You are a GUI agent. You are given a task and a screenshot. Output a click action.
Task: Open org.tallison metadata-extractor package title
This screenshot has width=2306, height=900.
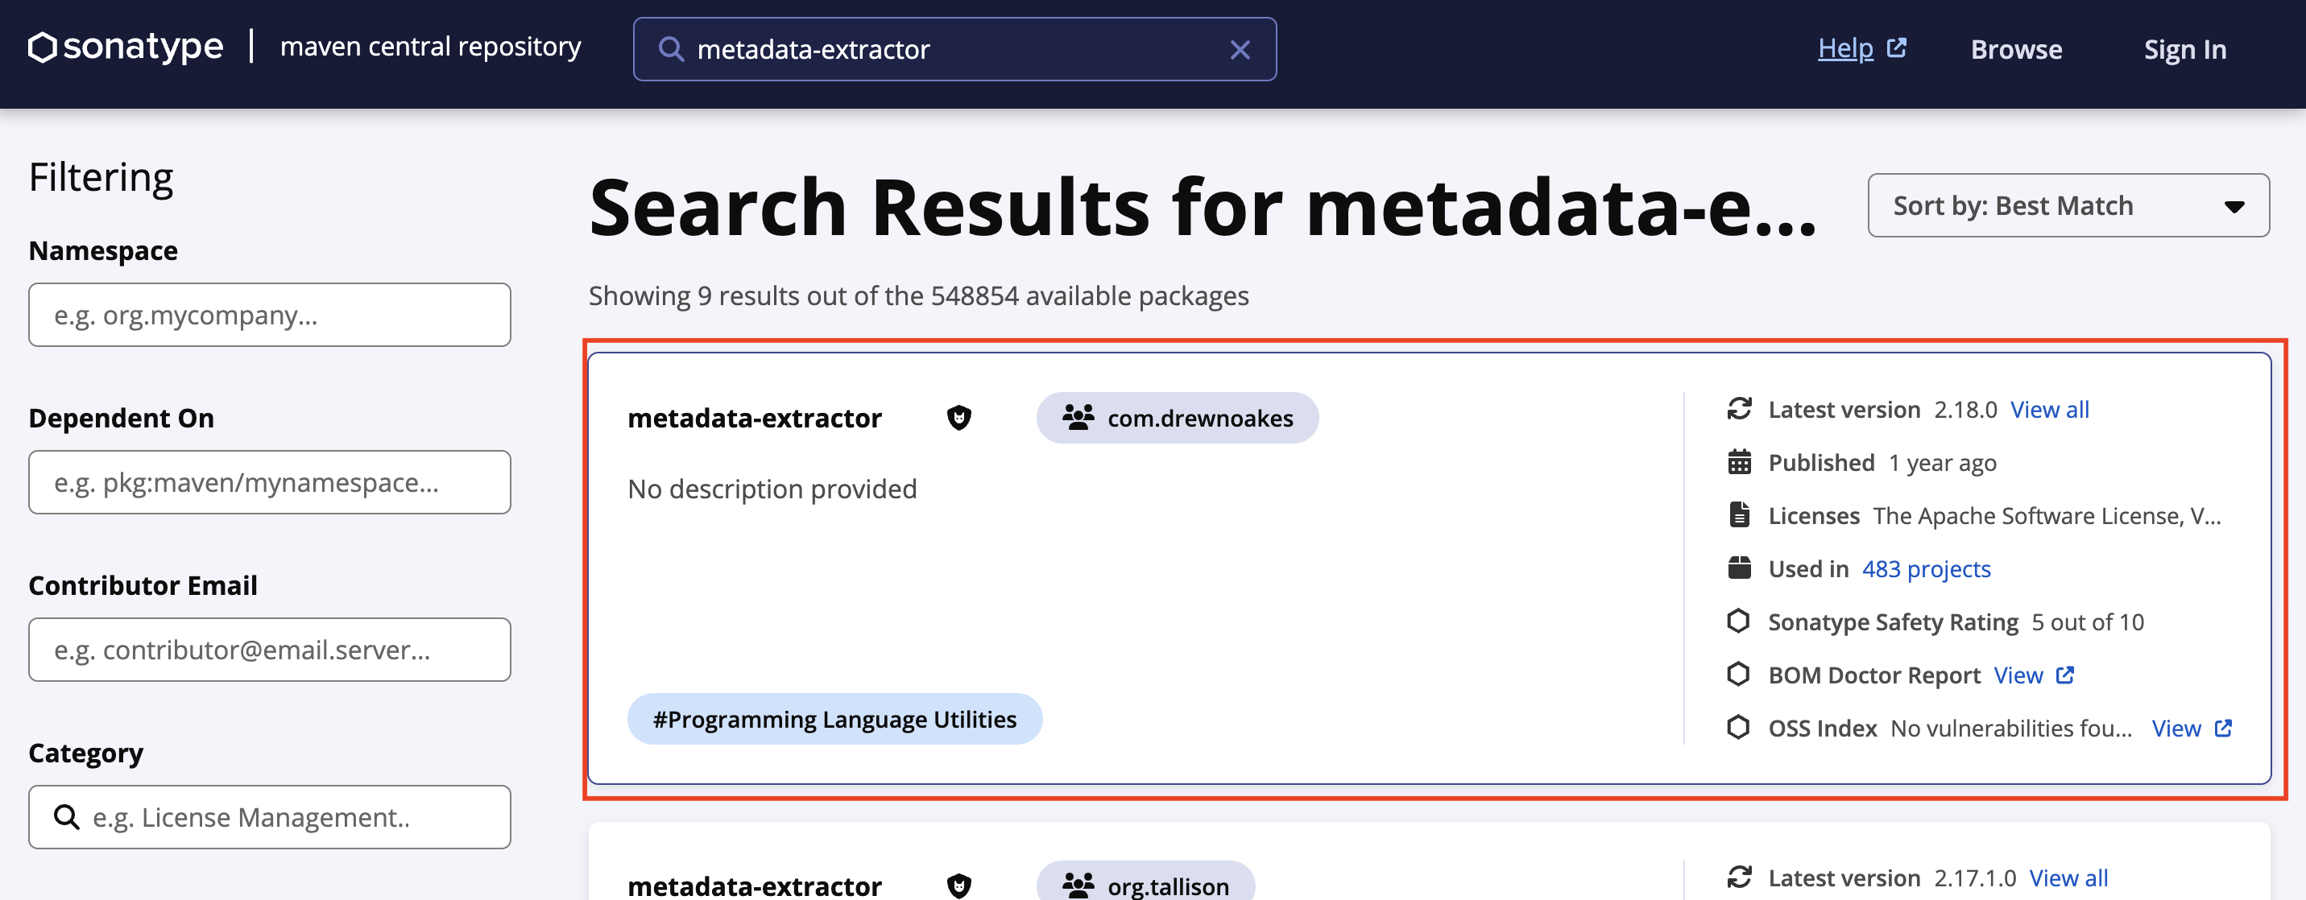(x=755, y=886)
